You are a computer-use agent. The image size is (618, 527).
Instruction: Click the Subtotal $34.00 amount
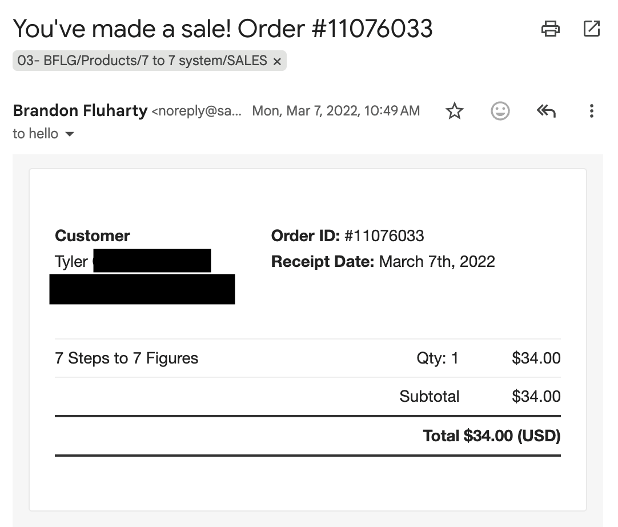536,396
